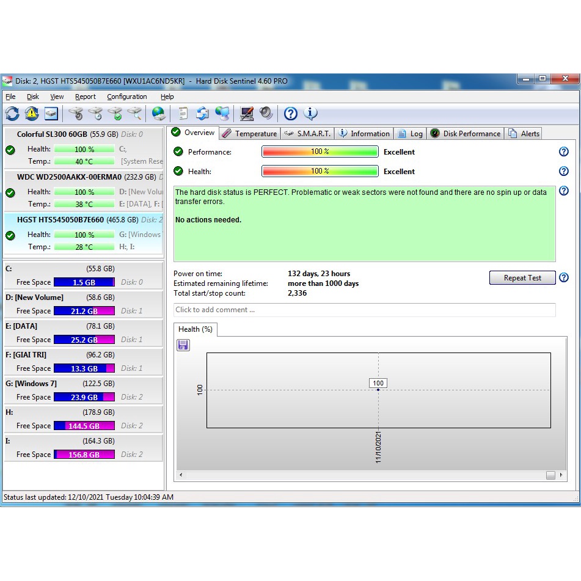Switch to the Disk Performance tab
The image size is (581, 581).
pos(465,134)
